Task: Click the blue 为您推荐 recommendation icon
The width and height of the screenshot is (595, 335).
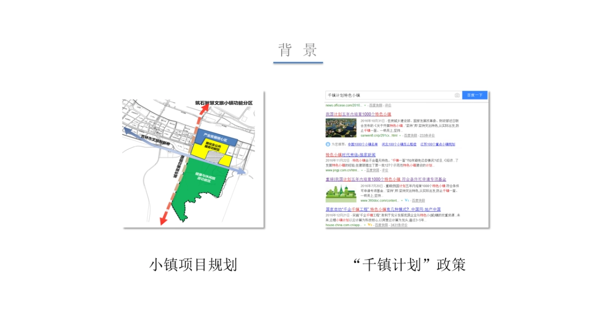Action: (x=328, y=144)
